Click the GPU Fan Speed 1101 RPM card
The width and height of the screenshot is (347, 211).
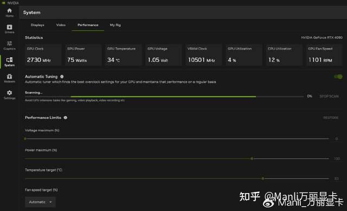click(x=324, y=55)
